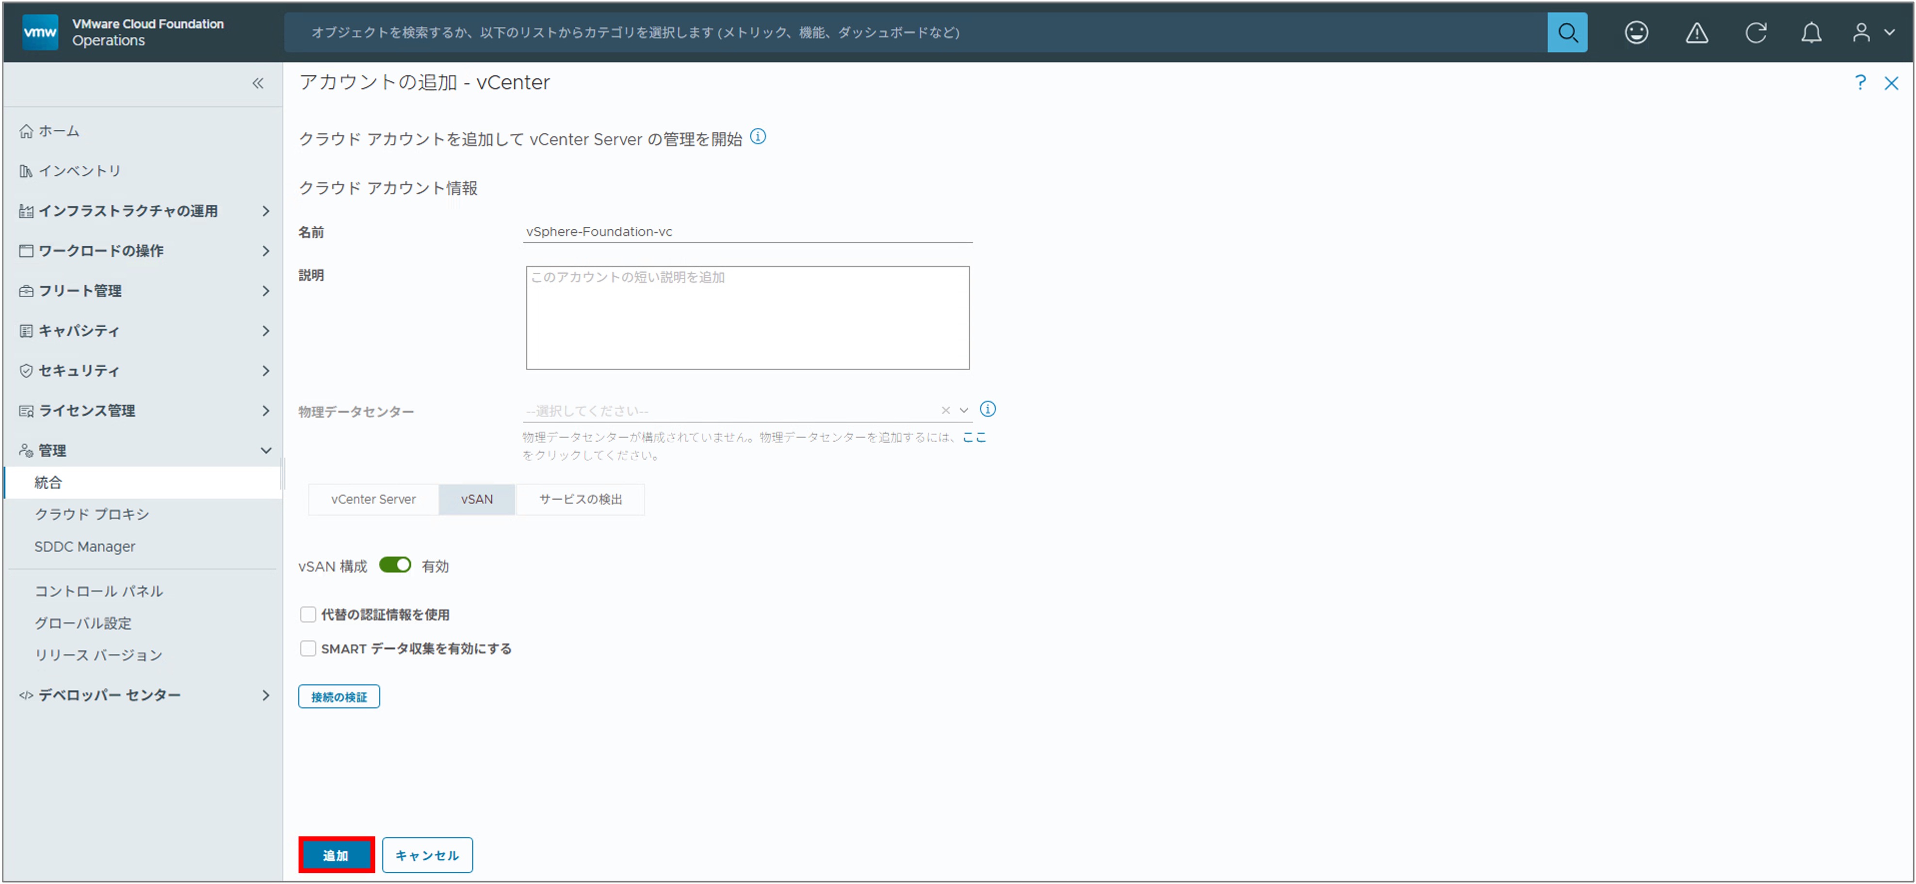This screenshot has height=884, width=1916.
Task: Click the ライセンス管理 icon
Action: pyautogui.click(x=26, y=411)
